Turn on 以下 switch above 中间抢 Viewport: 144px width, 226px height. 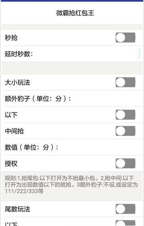tap(125, 115)
